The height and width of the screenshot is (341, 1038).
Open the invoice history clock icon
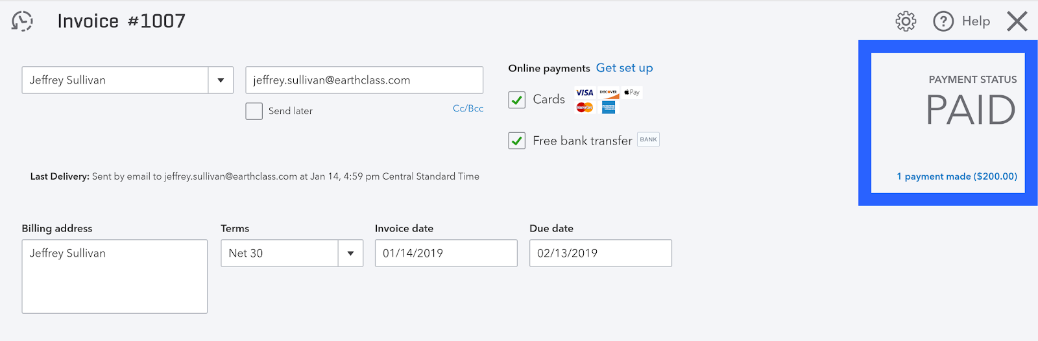[x=22, y=21]
